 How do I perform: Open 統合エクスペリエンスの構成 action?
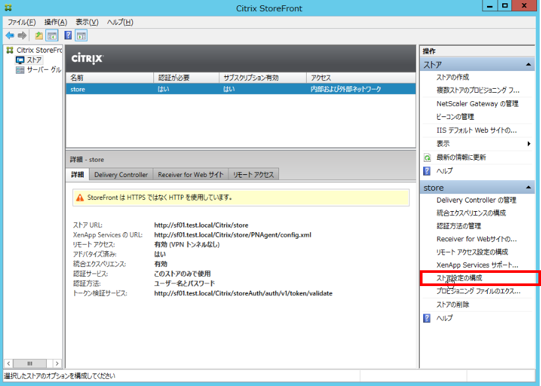tap(471, 213)
